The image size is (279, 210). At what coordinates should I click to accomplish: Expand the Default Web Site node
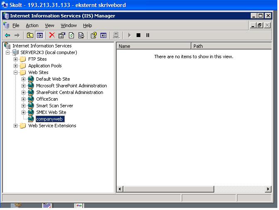pyautogui.click(x=24, y=79)
